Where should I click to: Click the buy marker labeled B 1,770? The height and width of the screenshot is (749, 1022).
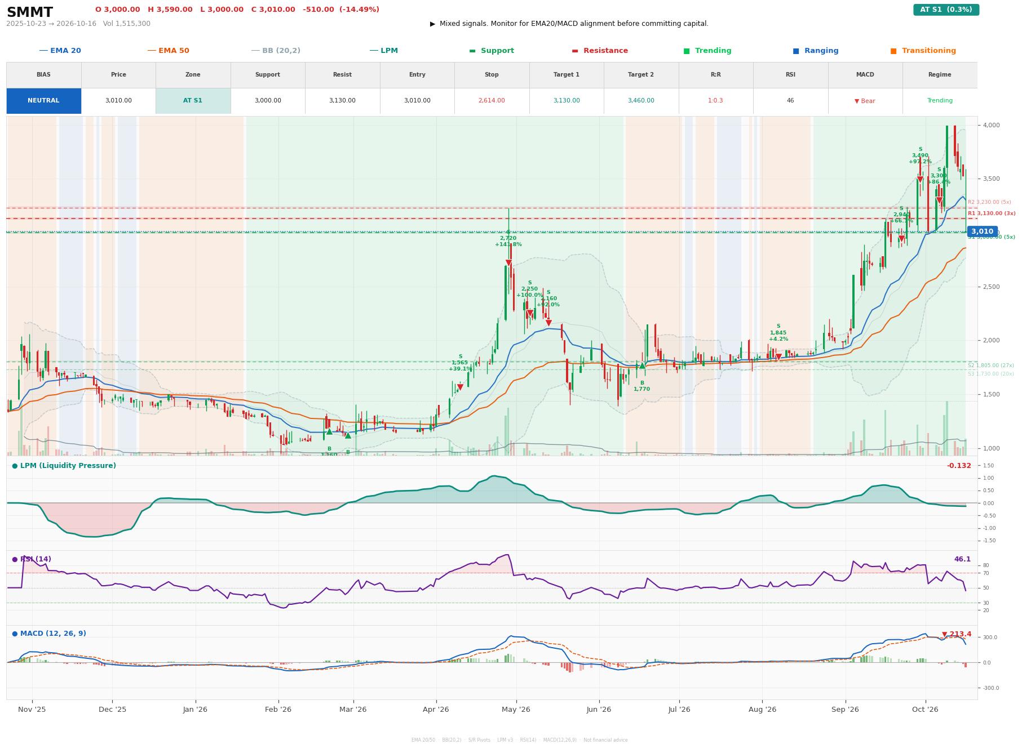(641, 365)
